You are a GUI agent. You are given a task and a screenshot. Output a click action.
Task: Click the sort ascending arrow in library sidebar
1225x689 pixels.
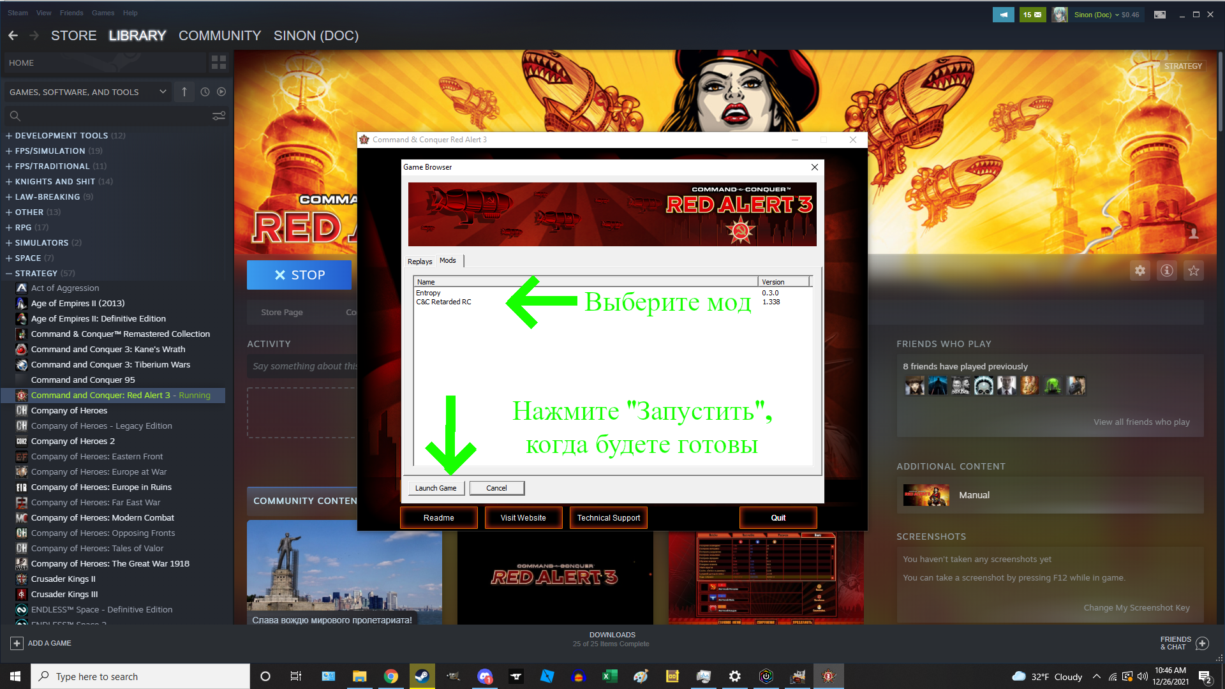(184, 92)
